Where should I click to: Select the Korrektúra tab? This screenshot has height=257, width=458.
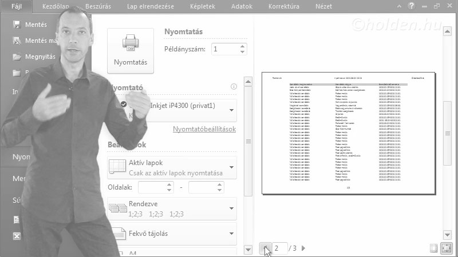pyautogui.click(x=284, y=6)
